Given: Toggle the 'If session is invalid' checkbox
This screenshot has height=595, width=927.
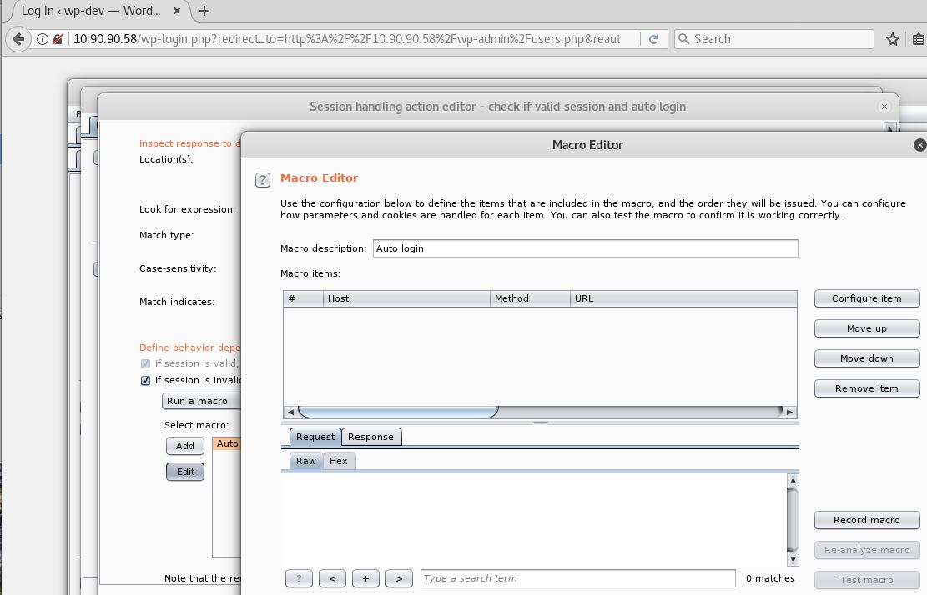Looking at the screenshot, I should coord(145,380).
